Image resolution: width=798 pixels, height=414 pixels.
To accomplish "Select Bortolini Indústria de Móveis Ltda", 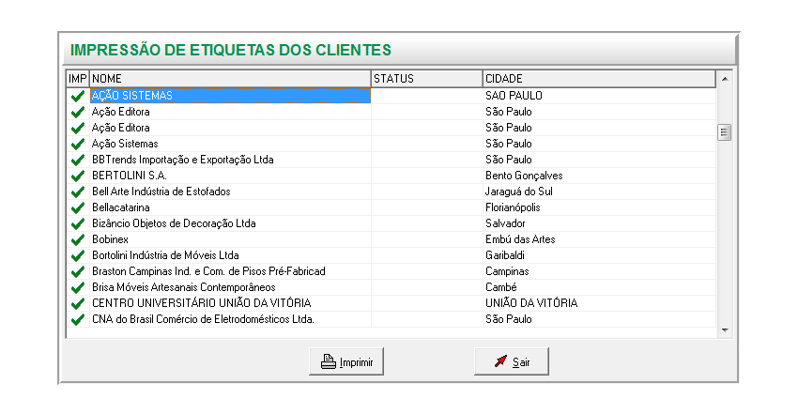I will [231, 255].
